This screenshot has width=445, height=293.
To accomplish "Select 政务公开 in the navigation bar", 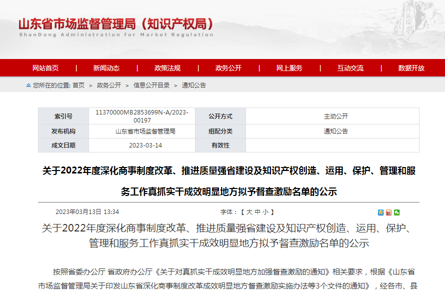I will (x=228, y=68).
